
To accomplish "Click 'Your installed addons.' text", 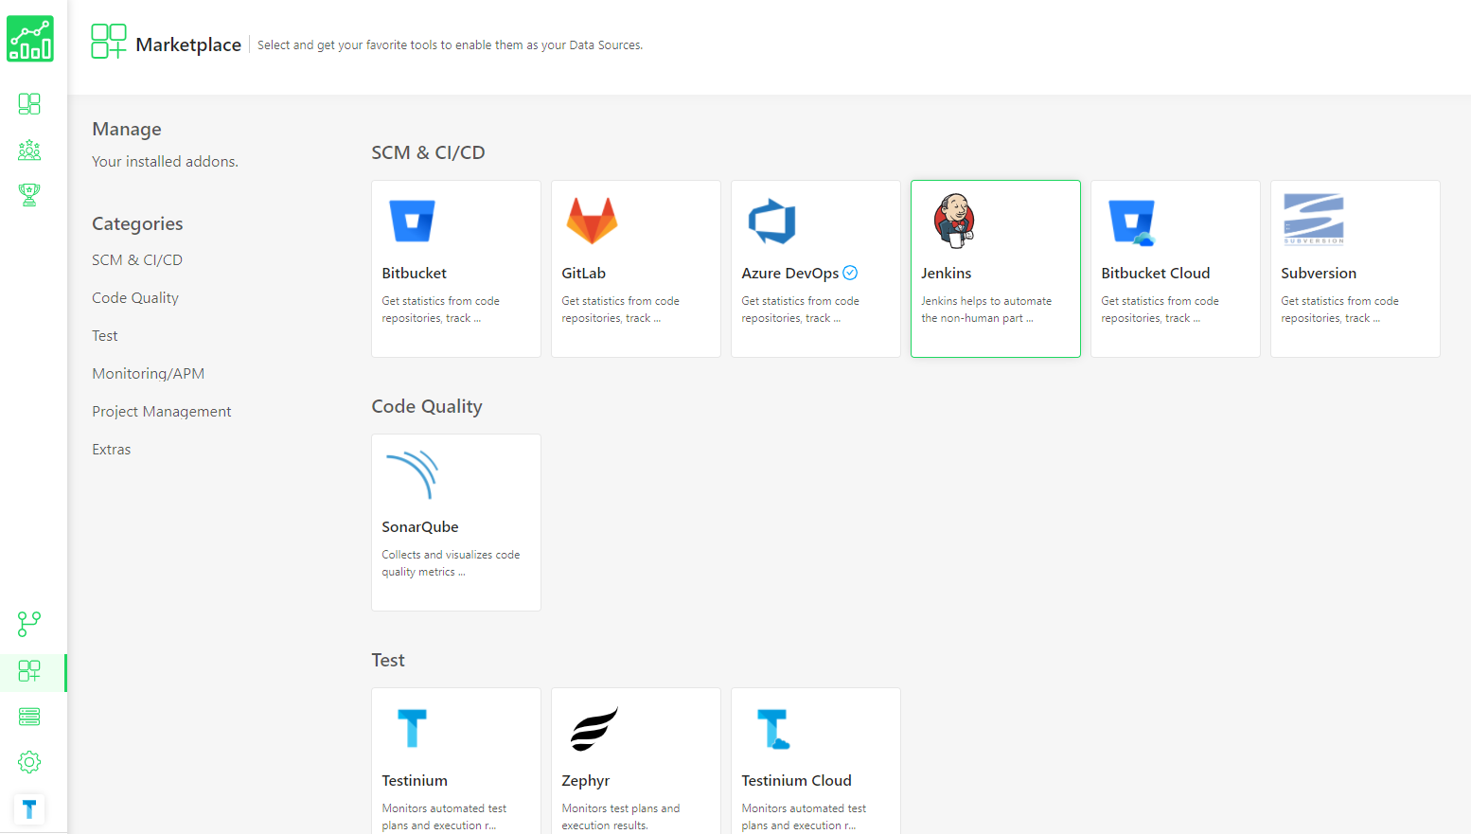I will pyautogui.click(x=165, y=161).
